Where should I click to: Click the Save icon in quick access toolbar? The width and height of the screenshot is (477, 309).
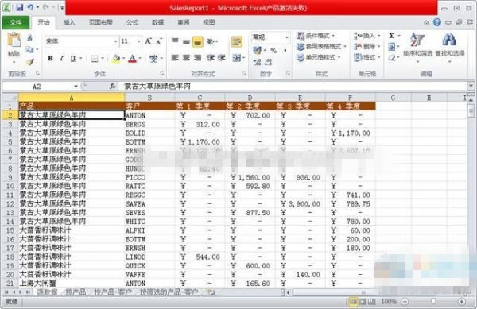click(20, 7)
